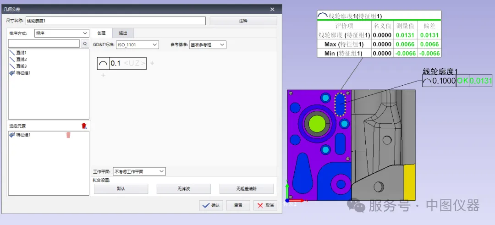The image size is (495, 225).
Task: Close the 几何公差 dialog window
Action: pos(272,9)
